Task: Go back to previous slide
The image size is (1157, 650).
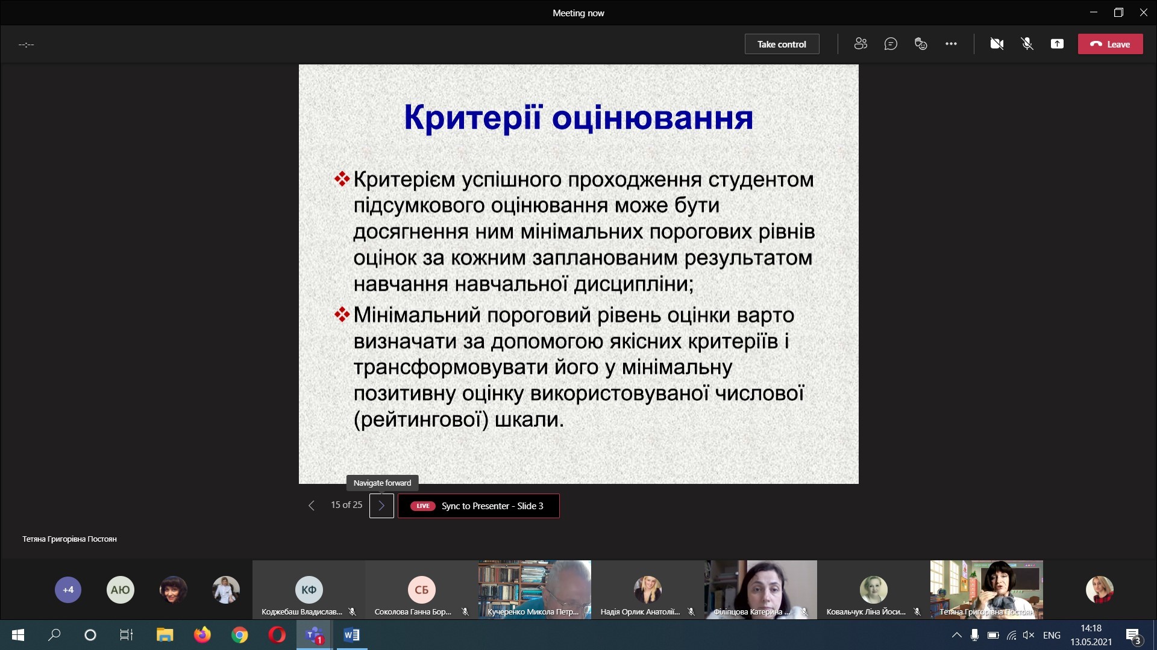Action: (312, 506)
